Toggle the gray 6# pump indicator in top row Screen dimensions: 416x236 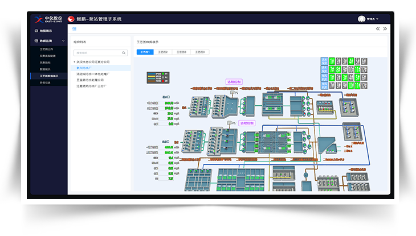pos(364,60)
